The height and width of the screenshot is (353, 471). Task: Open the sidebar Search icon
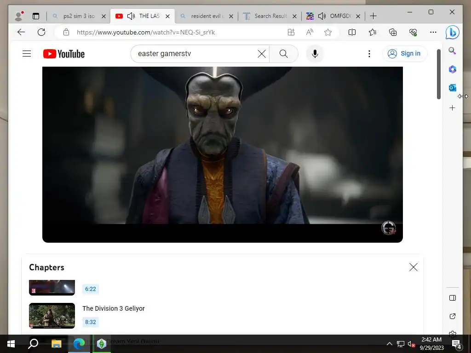click(453, 51)
